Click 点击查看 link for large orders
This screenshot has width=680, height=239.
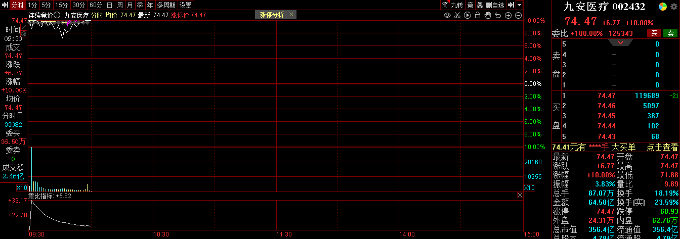(662, 147)
